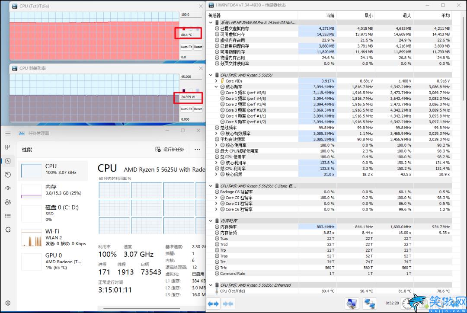Collapse the CPU [#0] Enhanced sensor group
This screenshot has height=313, width=467.
click(211, 285)
